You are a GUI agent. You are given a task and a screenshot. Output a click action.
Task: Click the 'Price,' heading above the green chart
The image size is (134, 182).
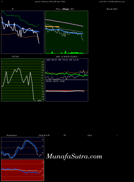[x=58, y=9]
